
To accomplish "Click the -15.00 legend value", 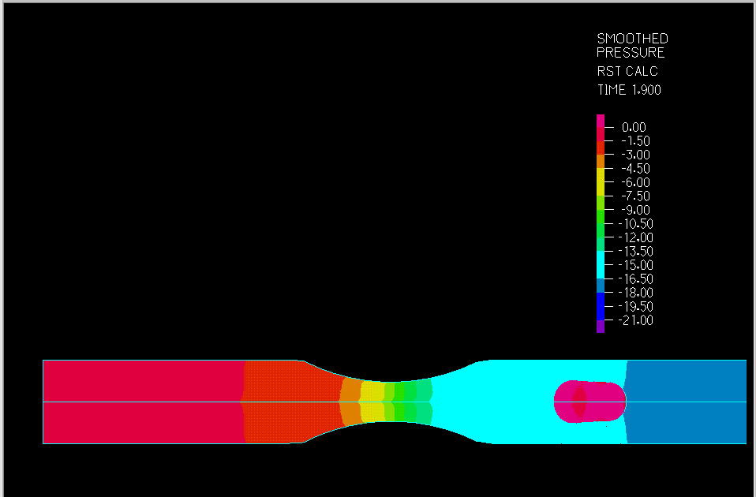I will (x=635, y=265).
